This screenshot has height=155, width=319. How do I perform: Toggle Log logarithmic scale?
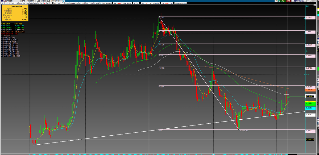(167, 3)
